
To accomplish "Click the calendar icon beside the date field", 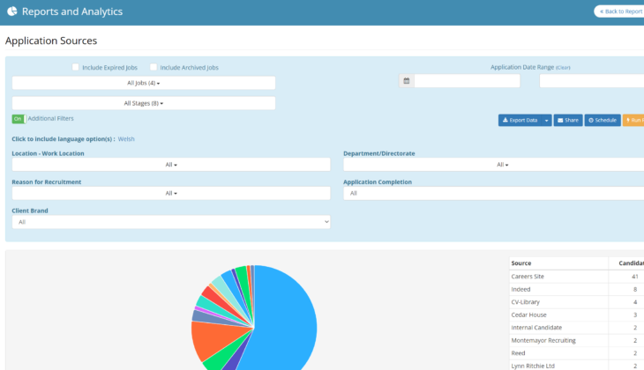I will point(407,81).
